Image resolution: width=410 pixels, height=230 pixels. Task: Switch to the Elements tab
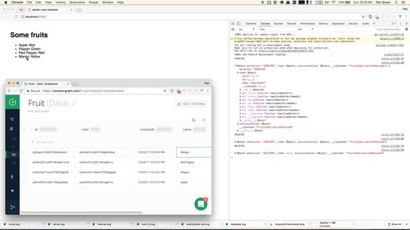click(x=251, y=24)
